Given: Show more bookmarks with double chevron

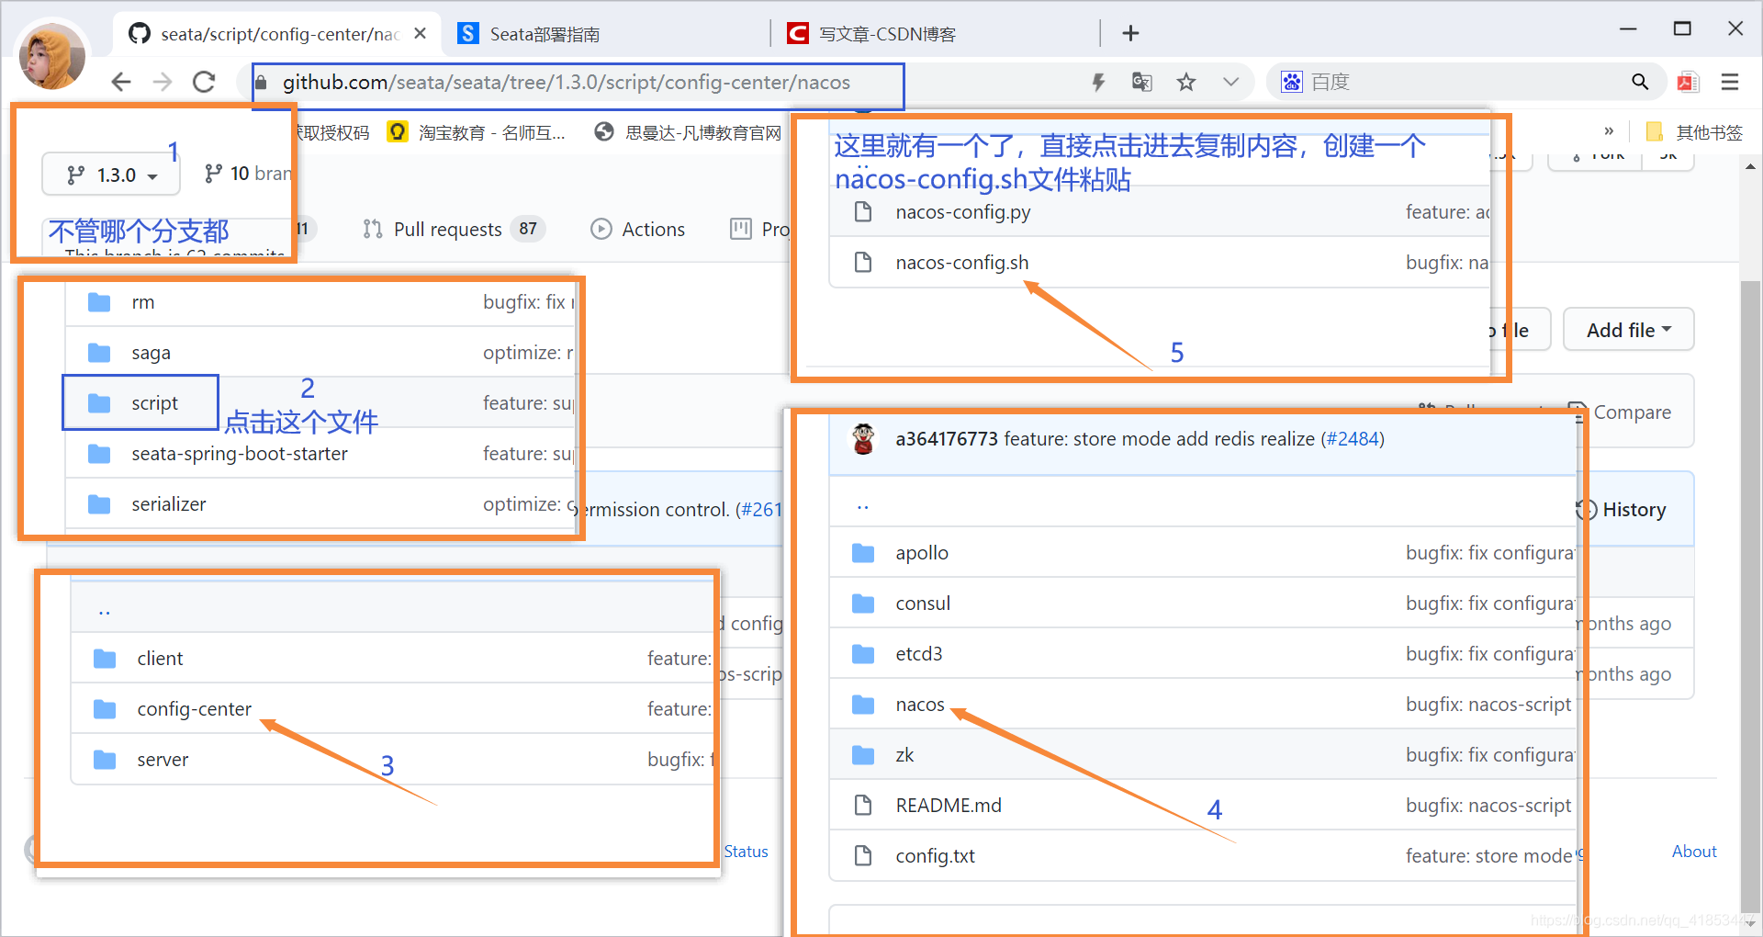Looking at the screenshot, I should (1609, 131).
